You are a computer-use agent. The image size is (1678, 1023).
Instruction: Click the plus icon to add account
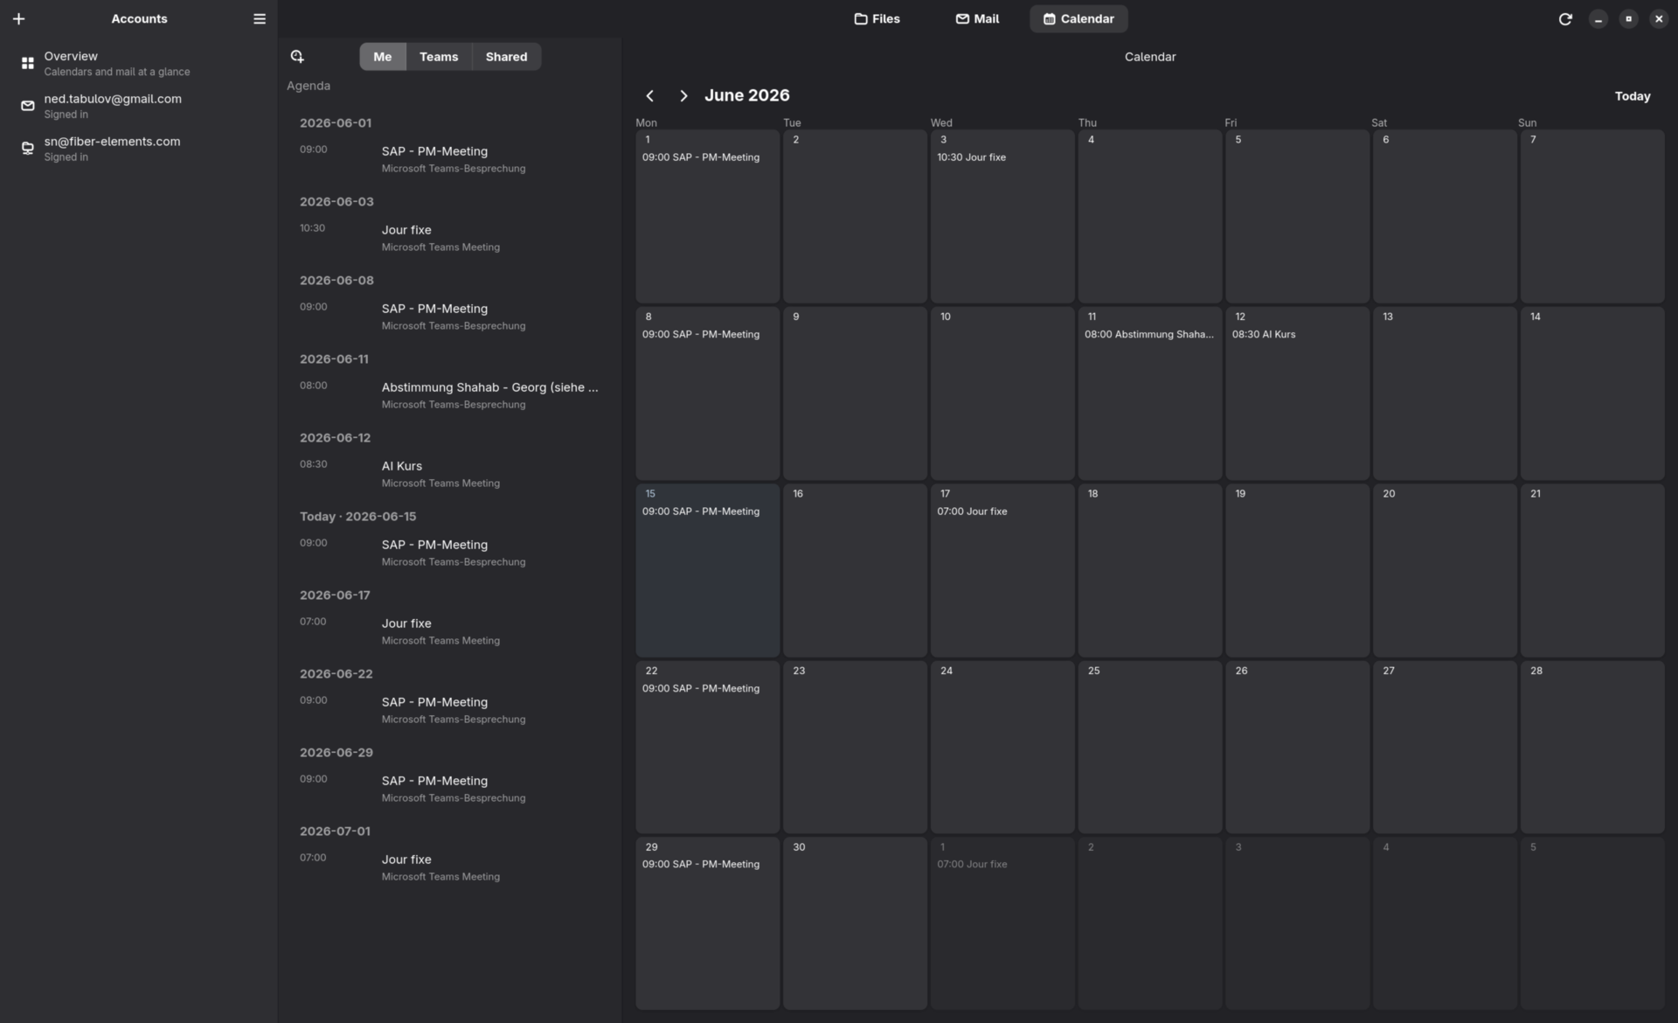[18, 18]
